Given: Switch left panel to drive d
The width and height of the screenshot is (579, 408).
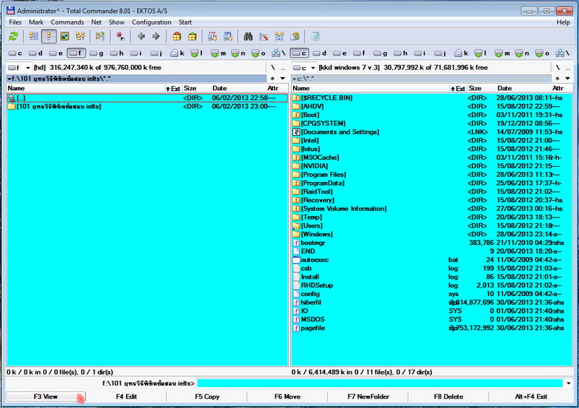Looking at the screenshot, I should (x=35, y=53).
